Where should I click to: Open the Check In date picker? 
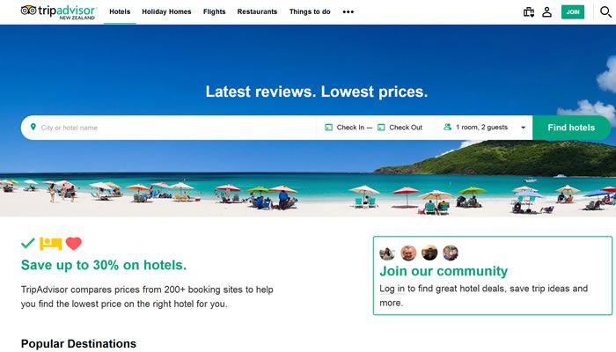pyautogui.click(x=350, y=128)
